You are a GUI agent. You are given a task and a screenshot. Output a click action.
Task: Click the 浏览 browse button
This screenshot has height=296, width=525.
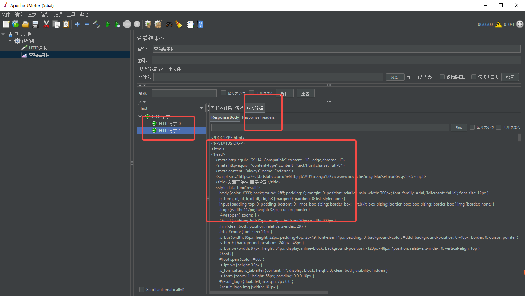point(395,77)
